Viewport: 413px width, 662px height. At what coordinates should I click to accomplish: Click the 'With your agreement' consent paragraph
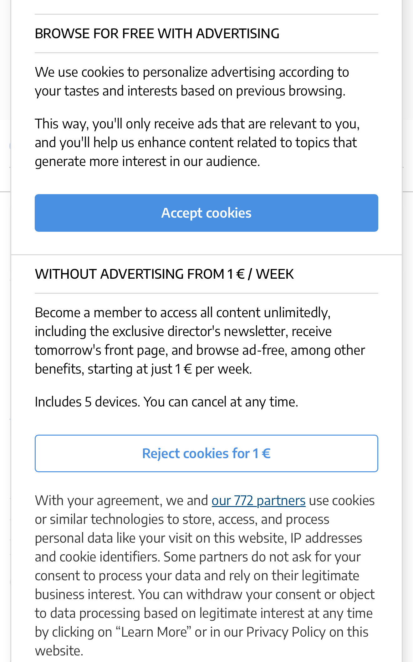click(x=205, y=576)
